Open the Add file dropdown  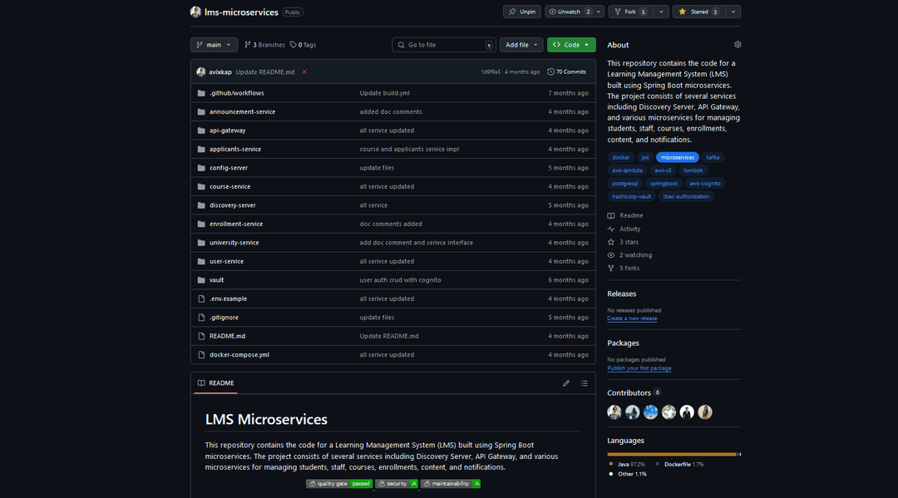coord(521,44)
